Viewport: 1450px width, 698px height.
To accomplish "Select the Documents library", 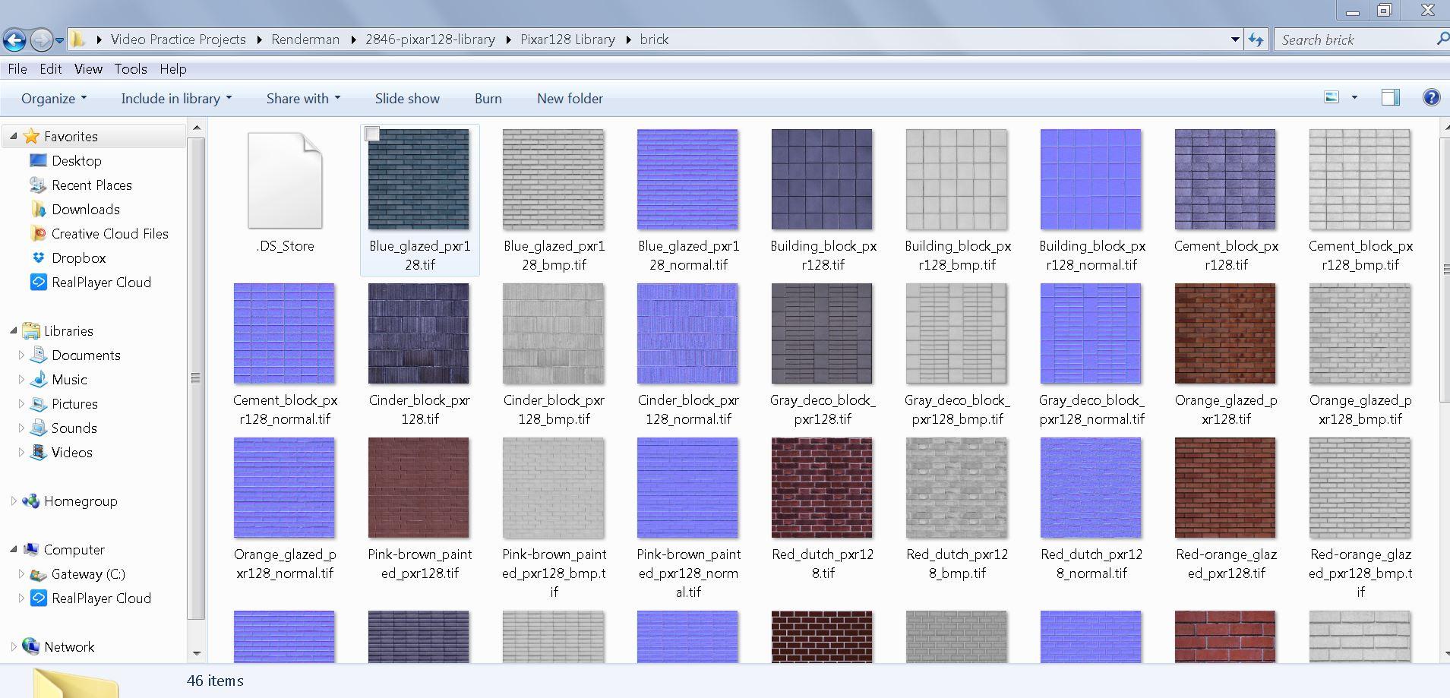I will [86, 355].
